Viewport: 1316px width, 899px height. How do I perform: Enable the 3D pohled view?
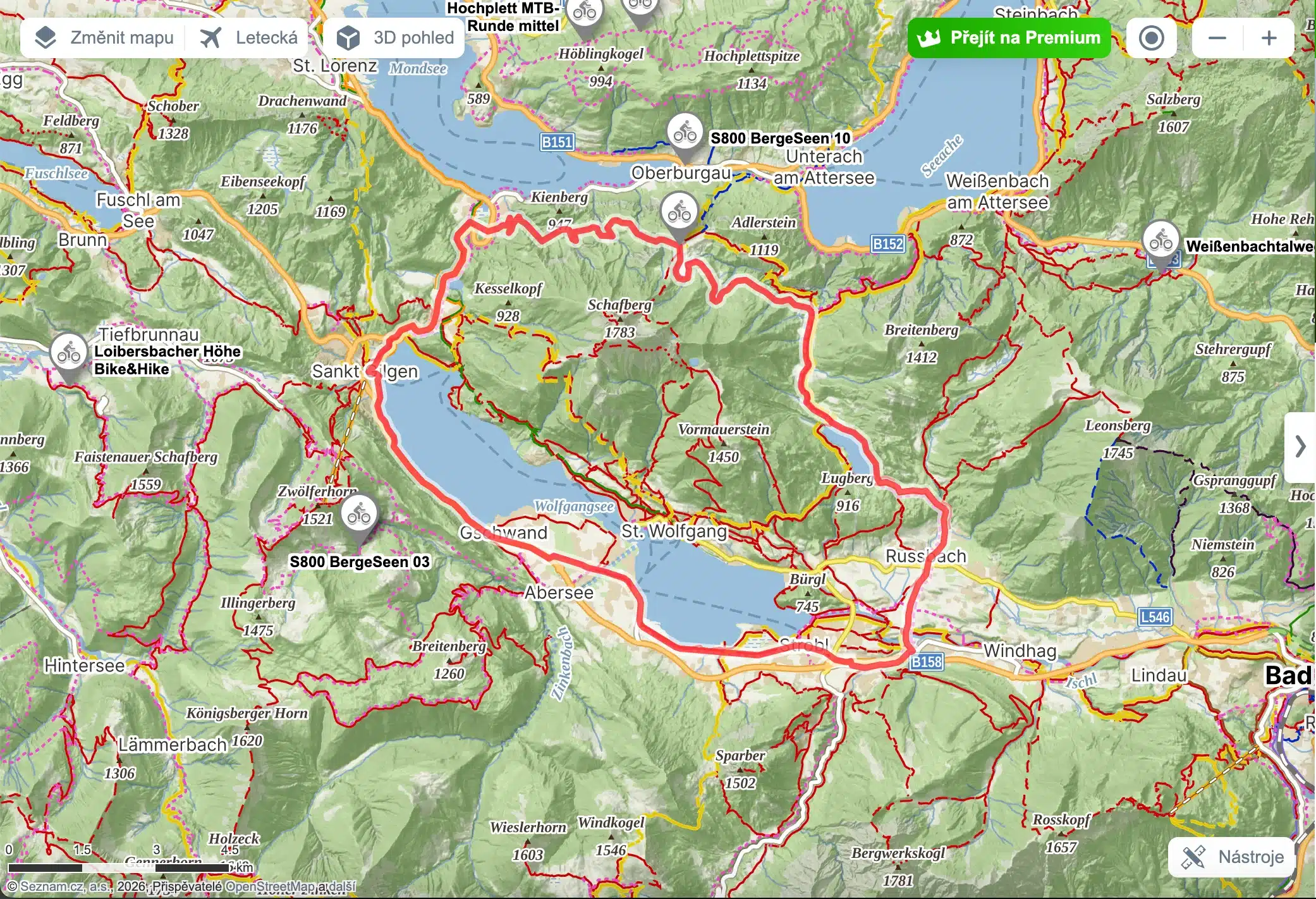click(394, 38)
